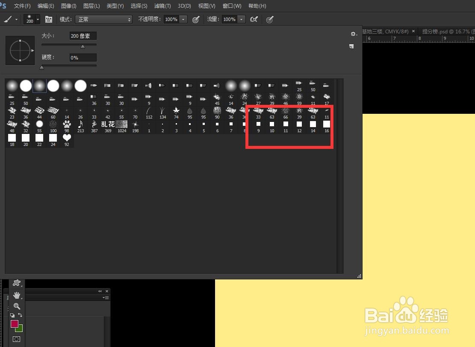Select the 乱花 brush 369
The image size is (475, 347).
(x=108, y=126)
